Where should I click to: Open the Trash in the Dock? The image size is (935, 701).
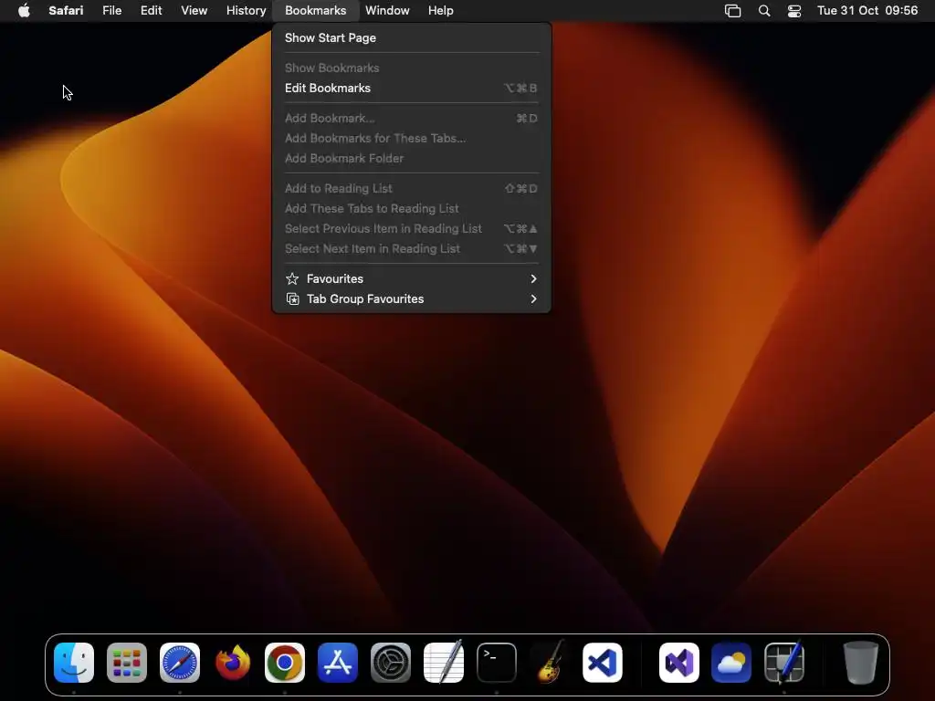860,663
